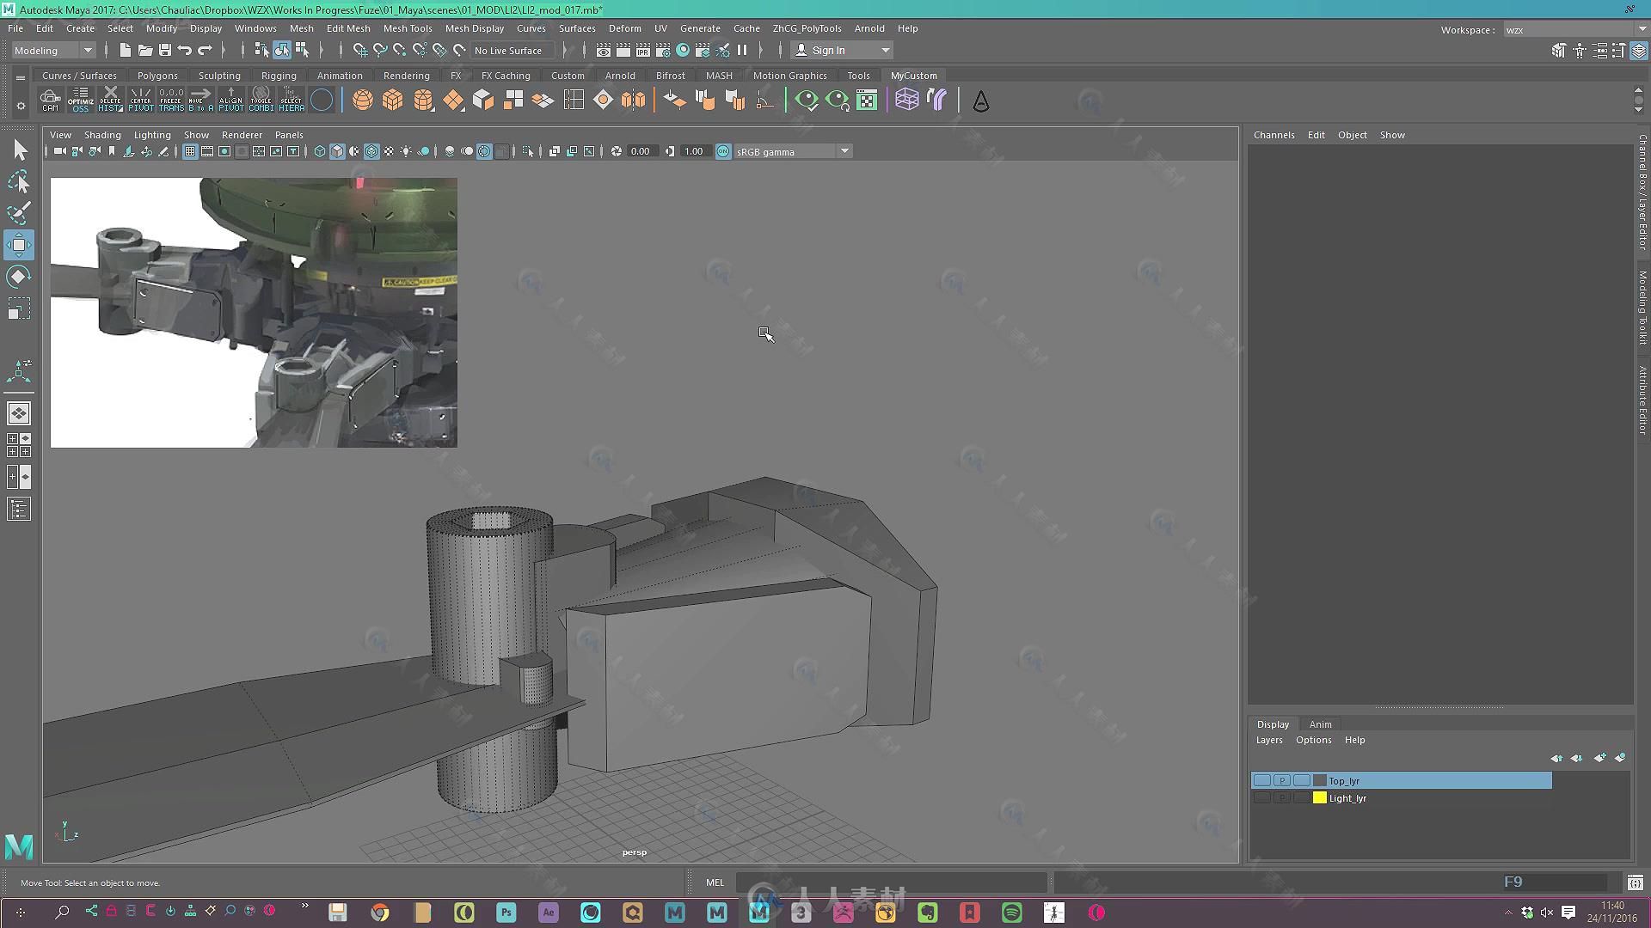The image size is (1651, 928).
Task: Expand the Panels menu in viewport
Action: (288, 134)
